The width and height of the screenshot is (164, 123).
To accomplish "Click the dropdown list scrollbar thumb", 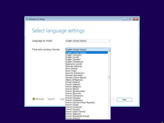I will [x=109, y=78].
